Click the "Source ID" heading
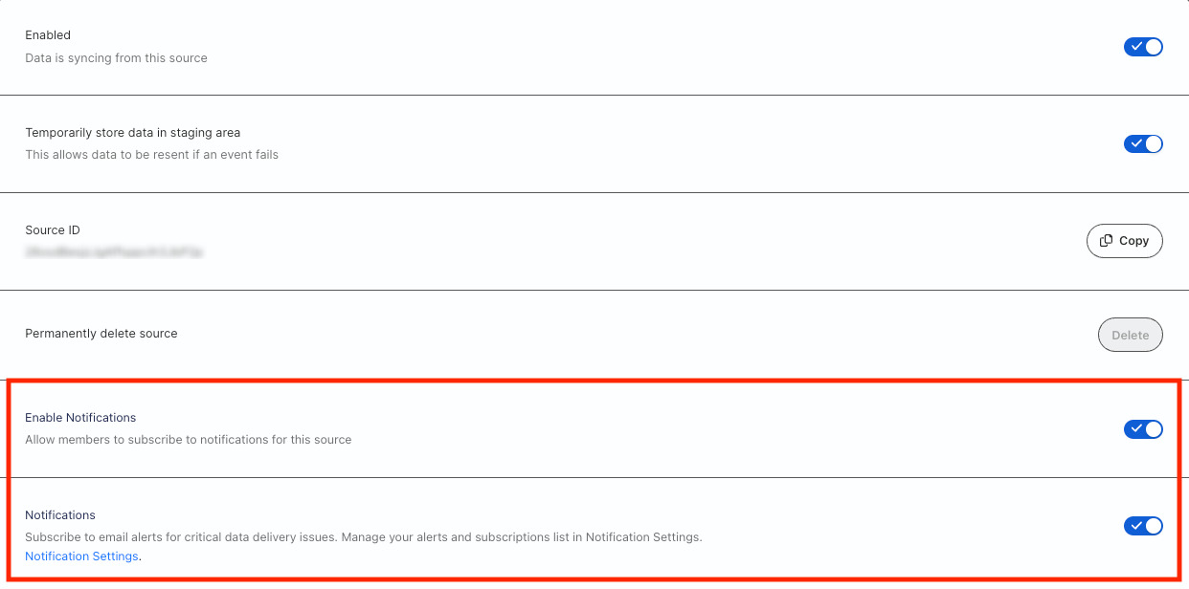This screenshot has width=1189, height=589. 53,230
